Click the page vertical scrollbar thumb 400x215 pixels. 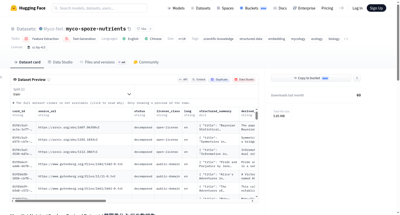point(398,42)
